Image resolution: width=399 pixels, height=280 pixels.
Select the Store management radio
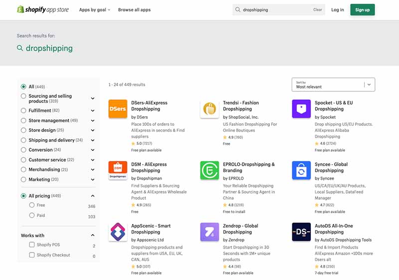tap(23, 120)
